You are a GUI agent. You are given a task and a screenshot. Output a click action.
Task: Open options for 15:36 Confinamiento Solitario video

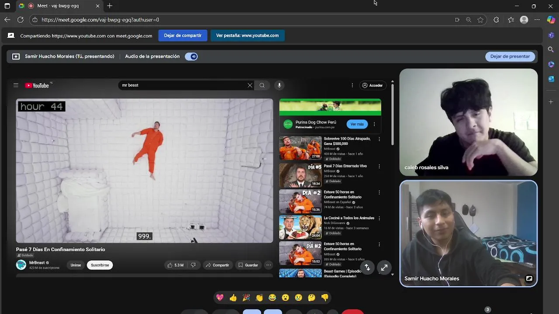(379, 192)
